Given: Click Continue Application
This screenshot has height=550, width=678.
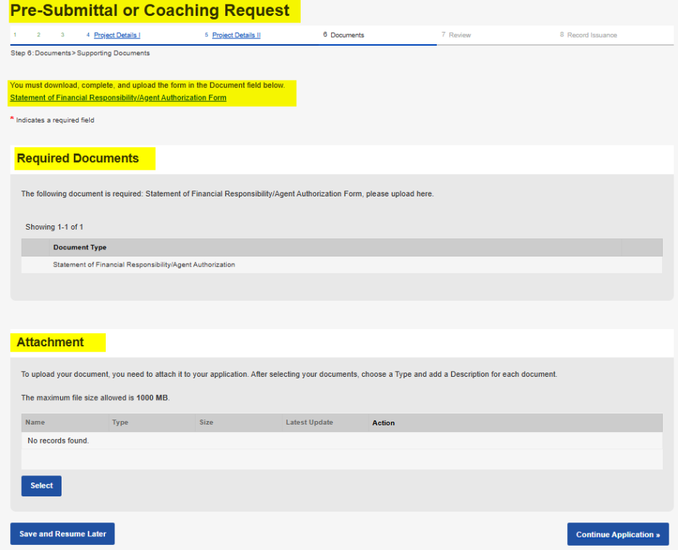Looking at the screenshot, I should click(x=617, y=534).
